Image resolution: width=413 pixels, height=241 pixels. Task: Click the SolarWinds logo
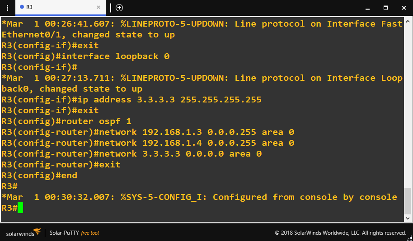23,232
